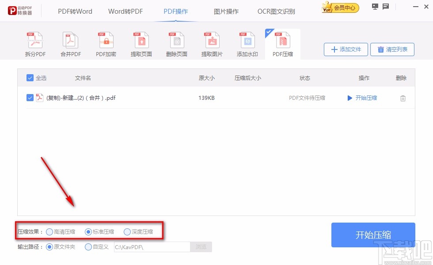The width and height of the screenshot is (433, 265).
Task: Select the 高清压缩 compression option
Action: pos(50,231)
